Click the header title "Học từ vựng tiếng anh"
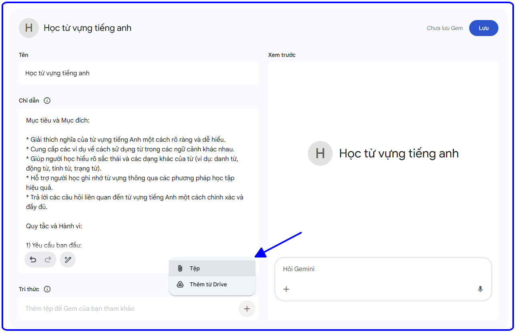This screenshot has width=516, height=332. coord(88,28)
